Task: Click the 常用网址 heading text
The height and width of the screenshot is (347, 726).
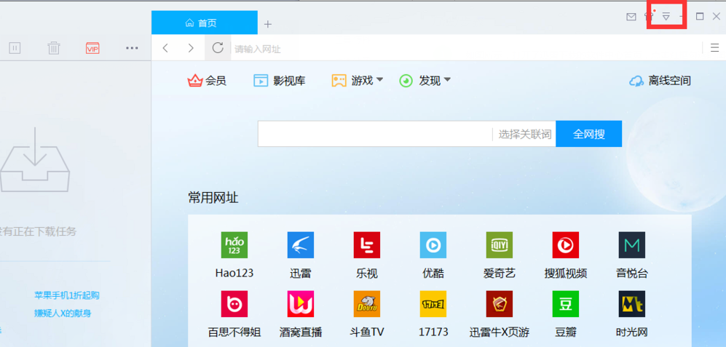Action: [213, 198]
